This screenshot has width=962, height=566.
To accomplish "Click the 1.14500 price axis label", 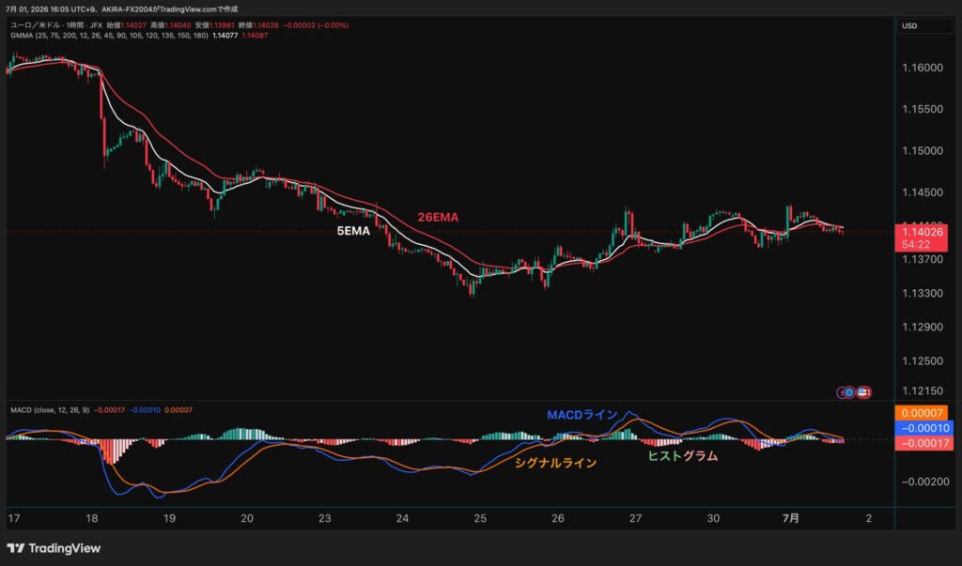I will click(923, 192).
